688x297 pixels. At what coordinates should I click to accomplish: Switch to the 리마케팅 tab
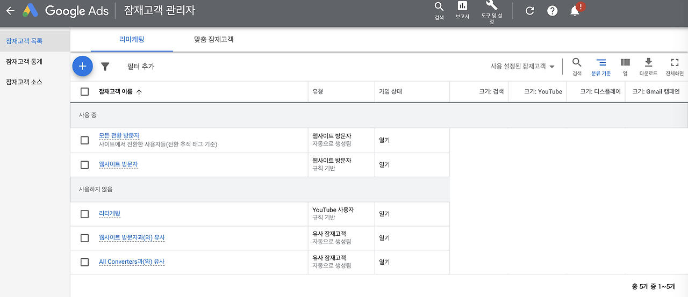pyautogui.click(x=132, y=39)
